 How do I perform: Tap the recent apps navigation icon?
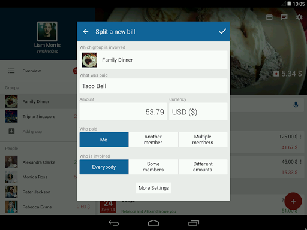tap(194, 223)
